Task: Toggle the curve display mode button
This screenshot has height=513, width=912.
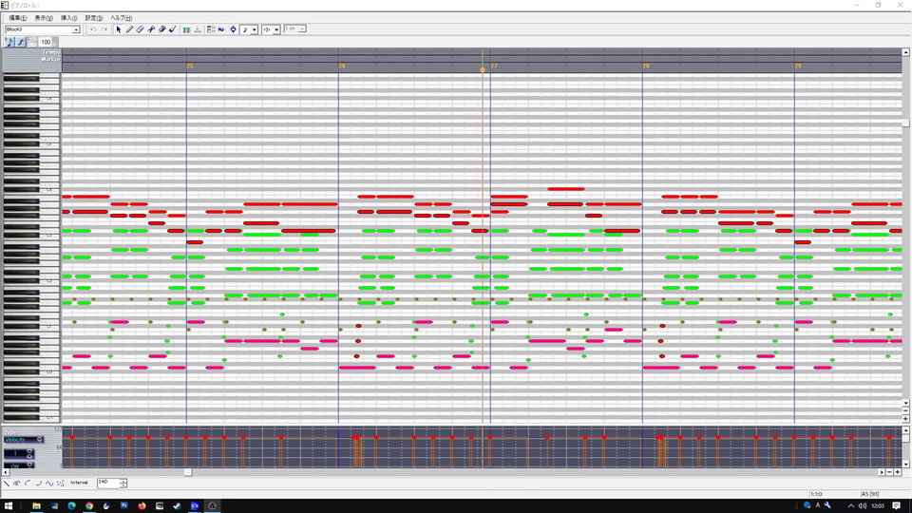Action: 20,42
